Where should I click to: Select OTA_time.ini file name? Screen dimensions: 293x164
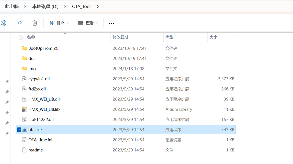(x=40, y=140)
